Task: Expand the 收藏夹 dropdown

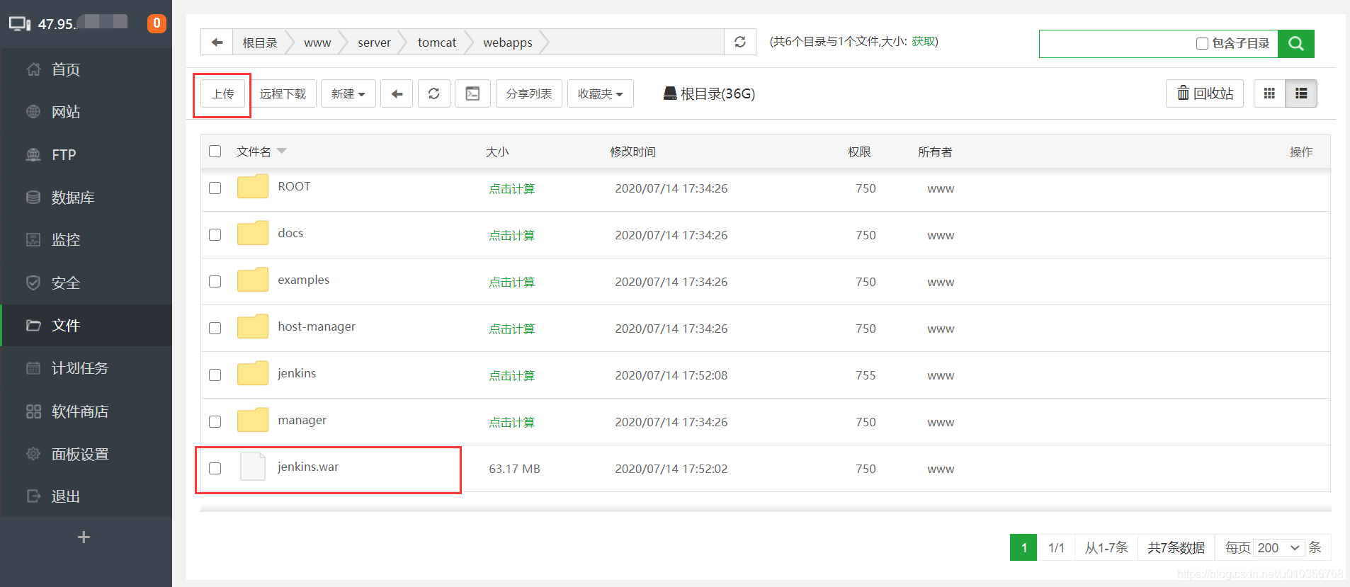Action: coord(601,93)
